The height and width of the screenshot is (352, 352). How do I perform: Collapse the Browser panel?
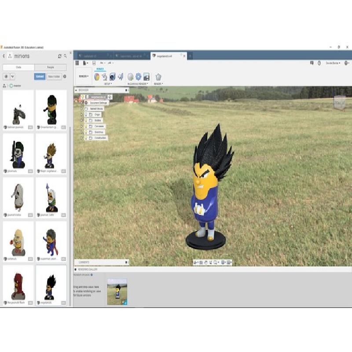(76, 90)
